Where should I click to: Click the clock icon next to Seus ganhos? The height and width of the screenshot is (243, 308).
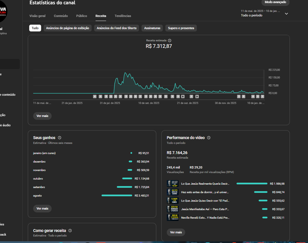(60, 138)
